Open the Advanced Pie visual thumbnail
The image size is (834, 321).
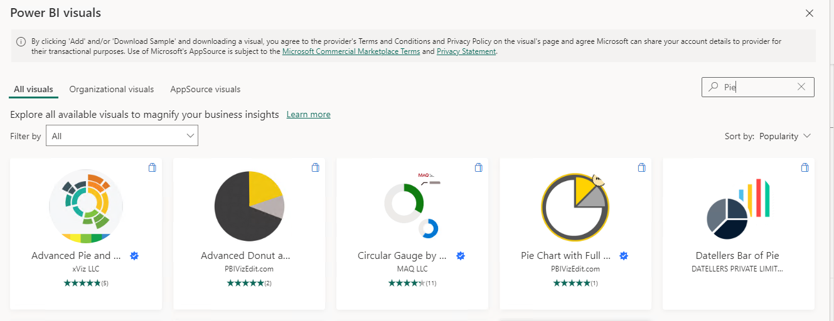(86, 206)
